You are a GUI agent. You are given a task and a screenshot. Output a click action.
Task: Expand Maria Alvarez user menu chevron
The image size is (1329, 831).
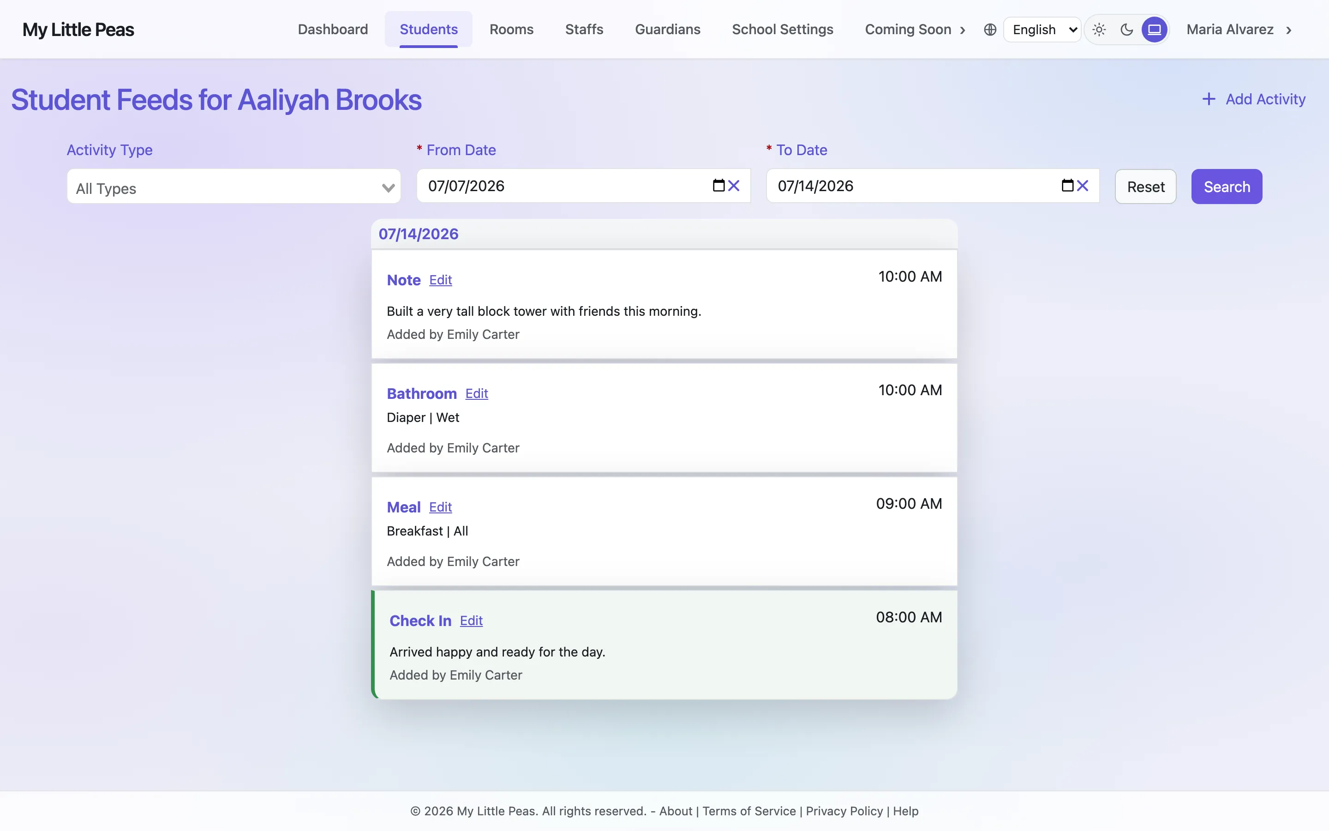point(1288,30)
